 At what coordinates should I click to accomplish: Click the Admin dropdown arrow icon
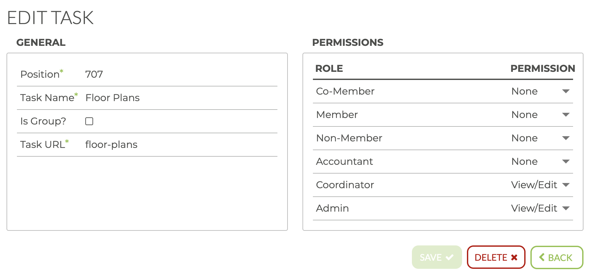click(566, 208)
